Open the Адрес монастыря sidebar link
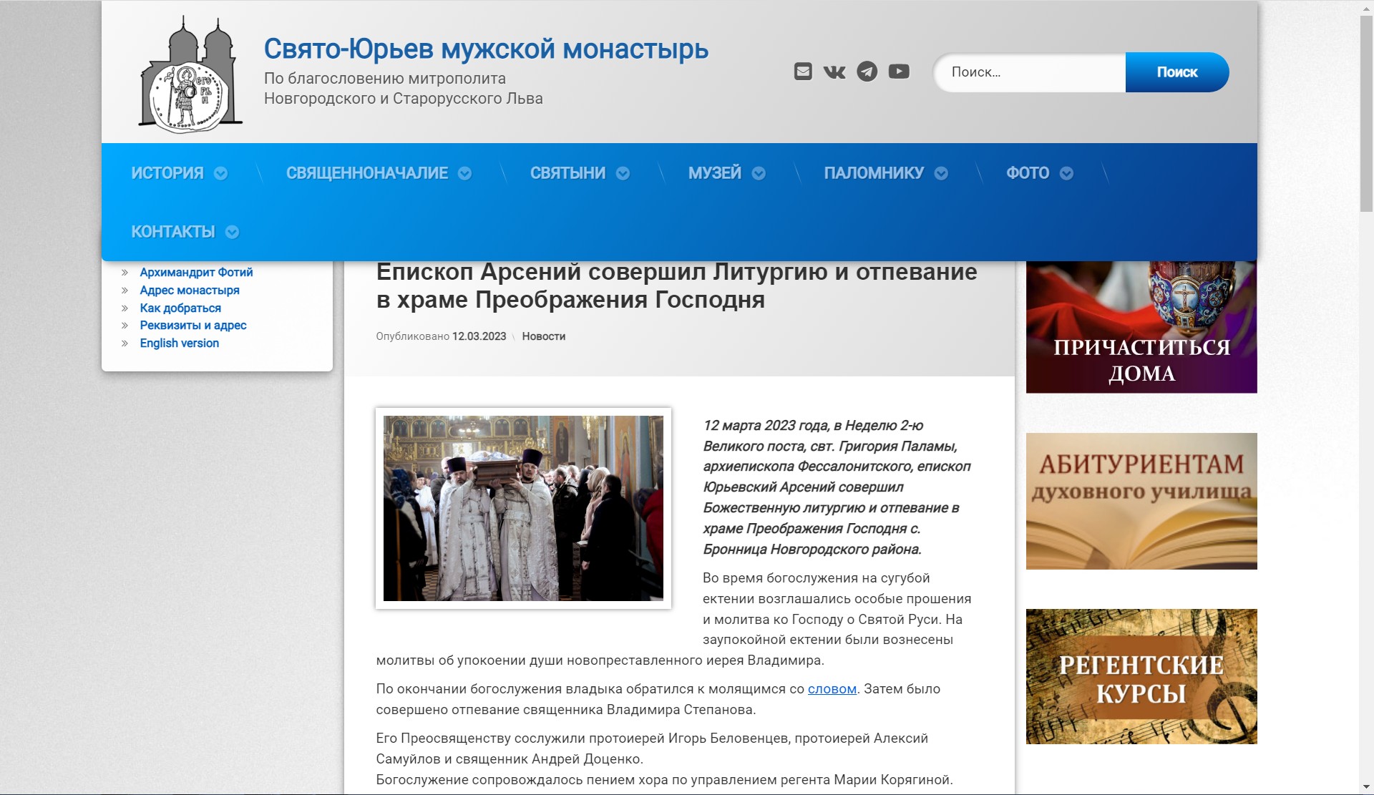 coord(190,291)
